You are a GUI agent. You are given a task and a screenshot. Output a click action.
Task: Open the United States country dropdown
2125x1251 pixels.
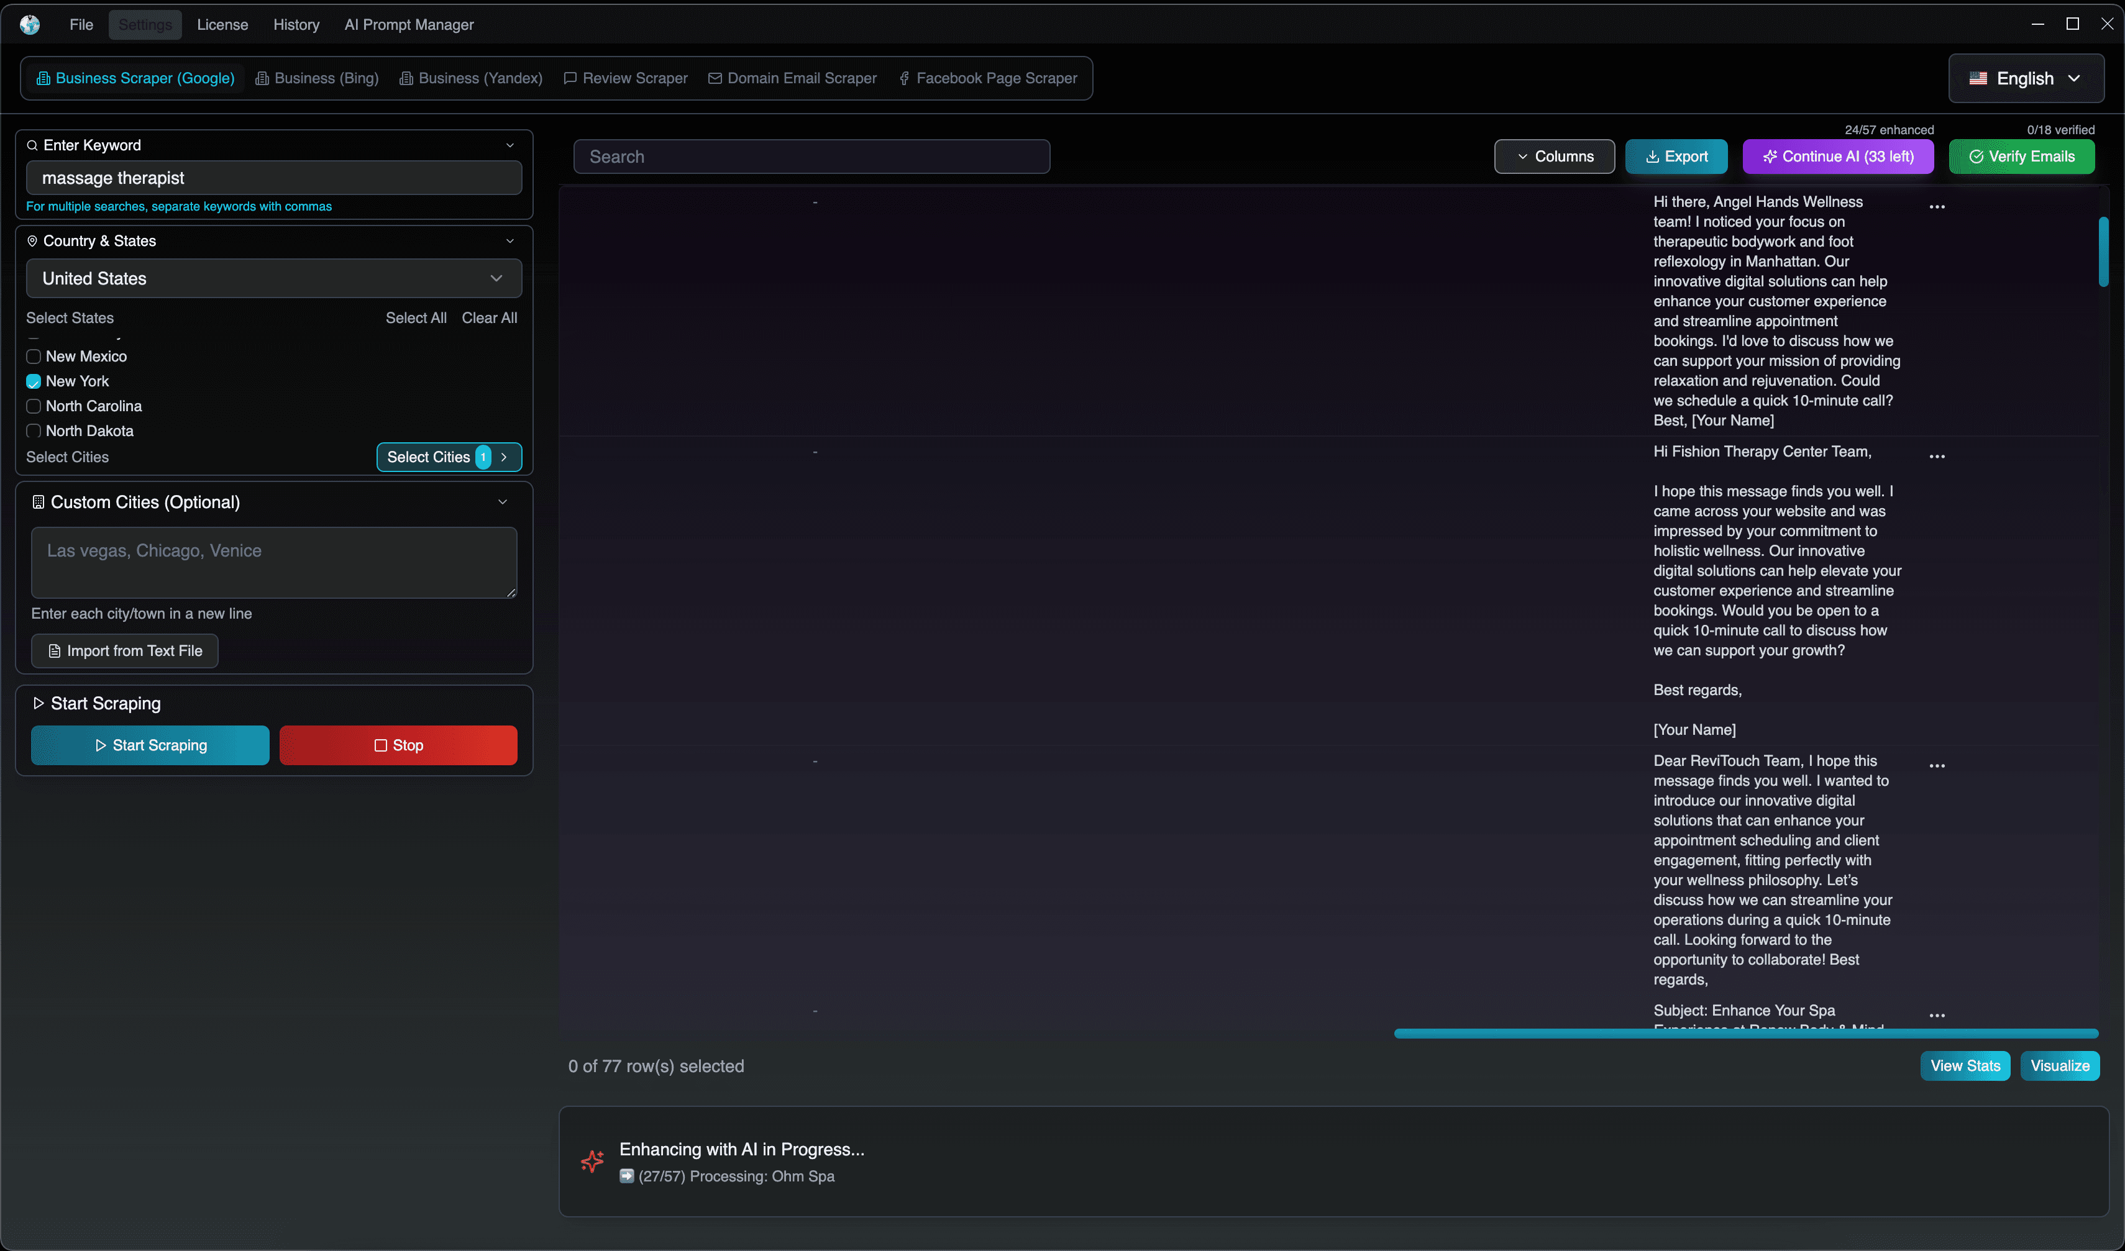(274, 278)
